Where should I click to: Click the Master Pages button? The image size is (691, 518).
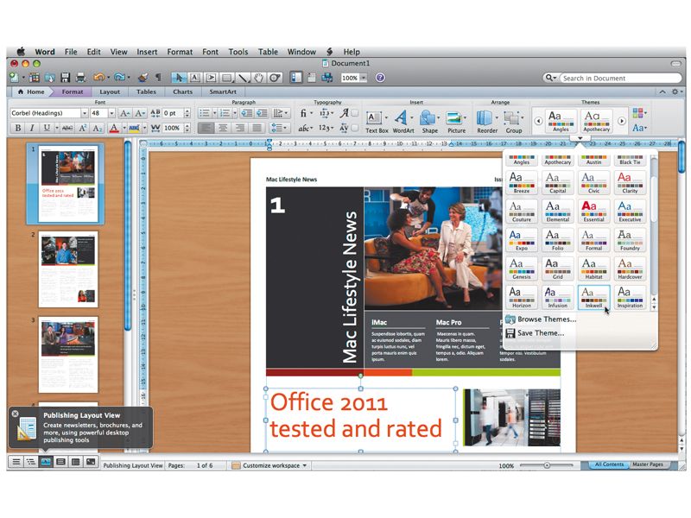tap(648, 464)
